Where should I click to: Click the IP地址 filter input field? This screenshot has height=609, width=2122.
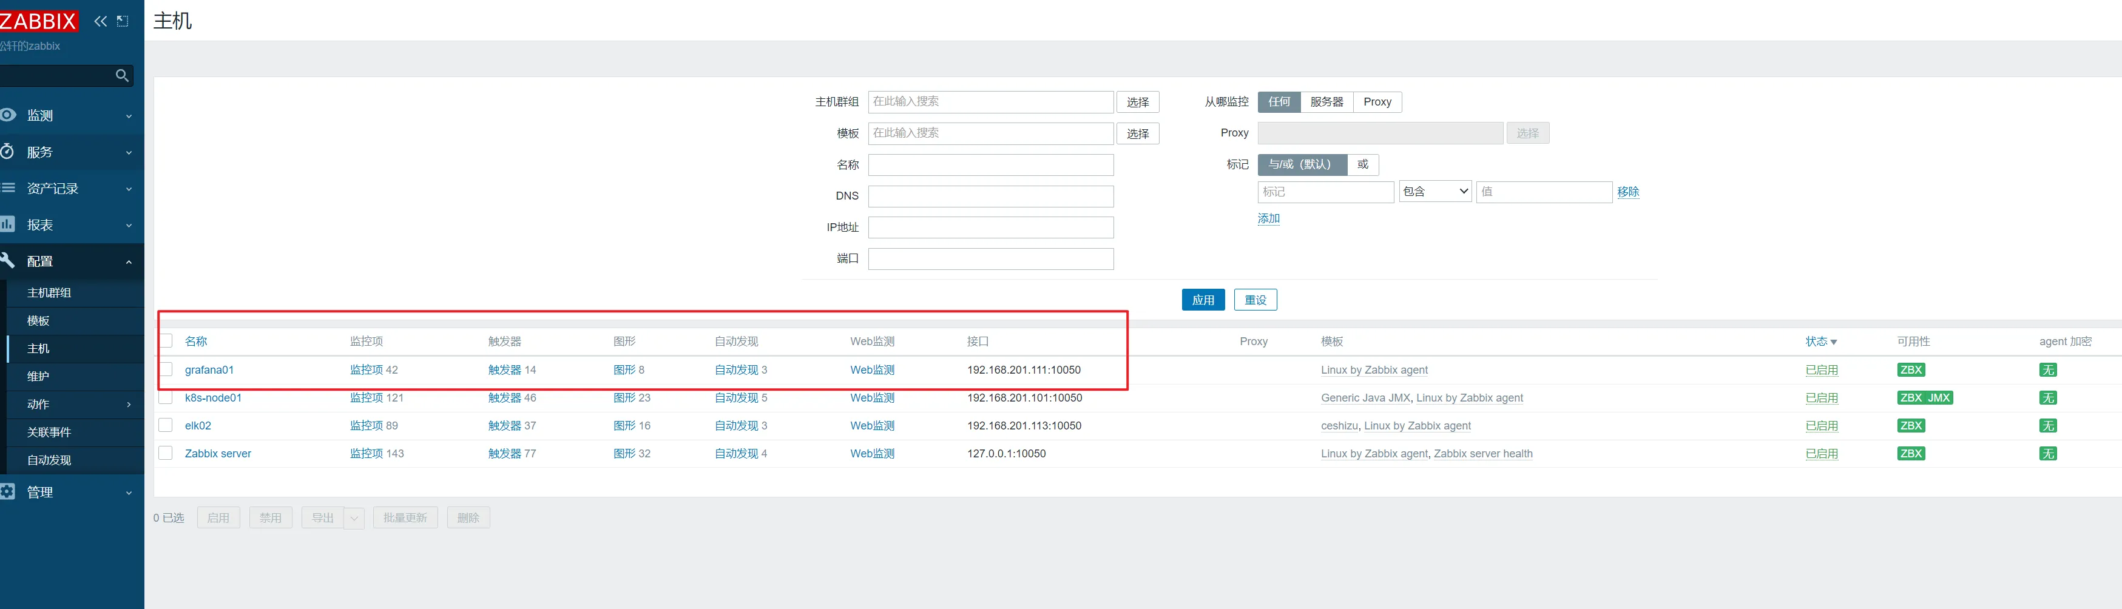(x=990, y=227)
